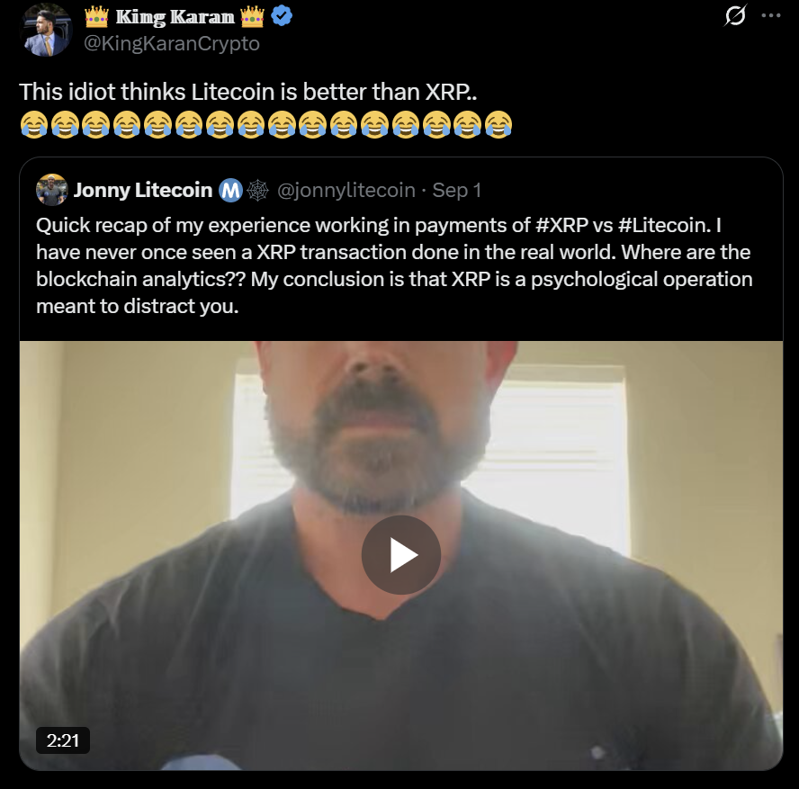
Task: Click the blue Litecoin M badge
Action: coord(230,190)
